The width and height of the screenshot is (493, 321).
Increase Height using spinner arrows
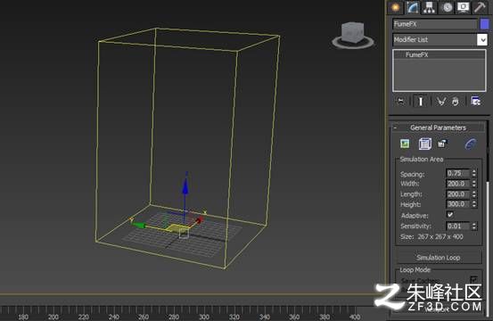pos(474,202)
